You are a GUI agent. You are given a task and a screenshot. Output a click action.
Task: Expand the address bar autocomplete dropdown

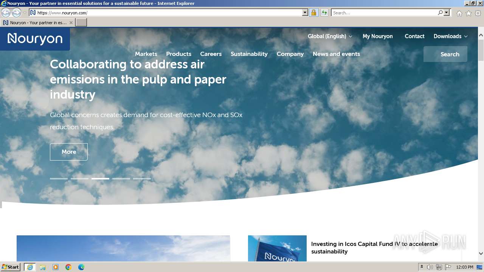305,13
